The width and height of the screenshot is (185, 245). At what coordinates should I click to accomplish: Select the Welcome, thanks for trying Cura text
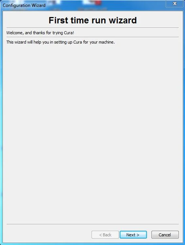pos(40,33)
